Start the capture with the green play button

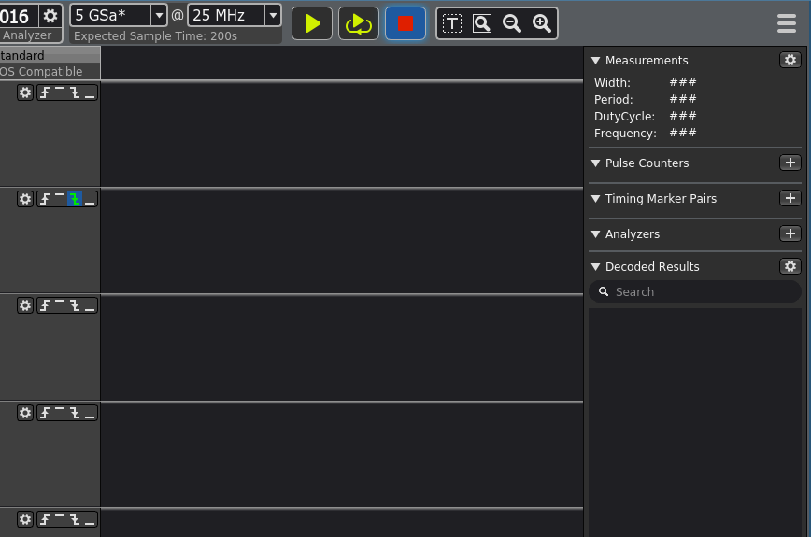click(312, 23)
